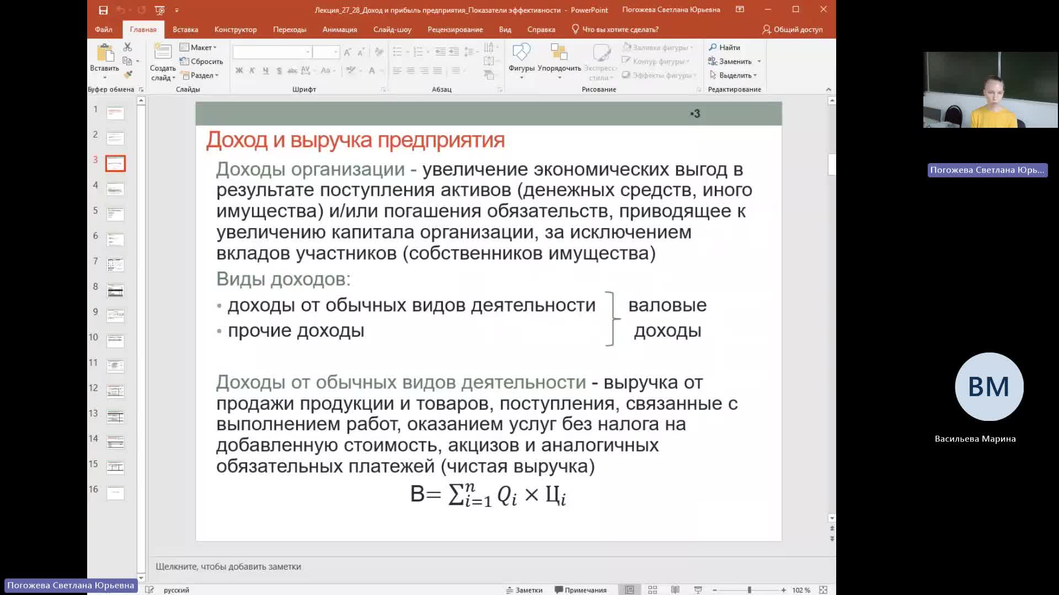
Task: Click the zoom out minus button
Action: point(715,590)
